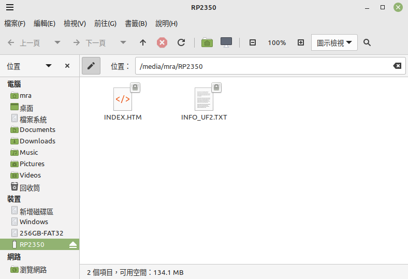
Task: Close the sidebar panel
Action: [x=67, y=66]
